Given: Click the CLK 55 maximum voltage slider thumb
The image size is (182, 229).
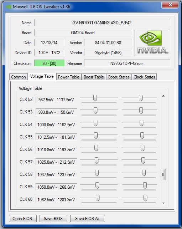Looking at the screenshot, I should [x=142, y=136].
